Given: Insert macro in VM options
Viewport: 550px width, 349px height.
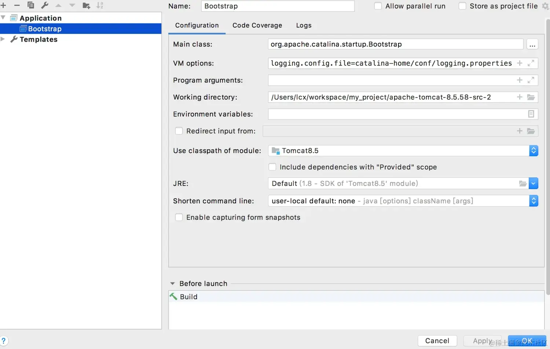Looking at the screenshot, I should pos(520,63).
